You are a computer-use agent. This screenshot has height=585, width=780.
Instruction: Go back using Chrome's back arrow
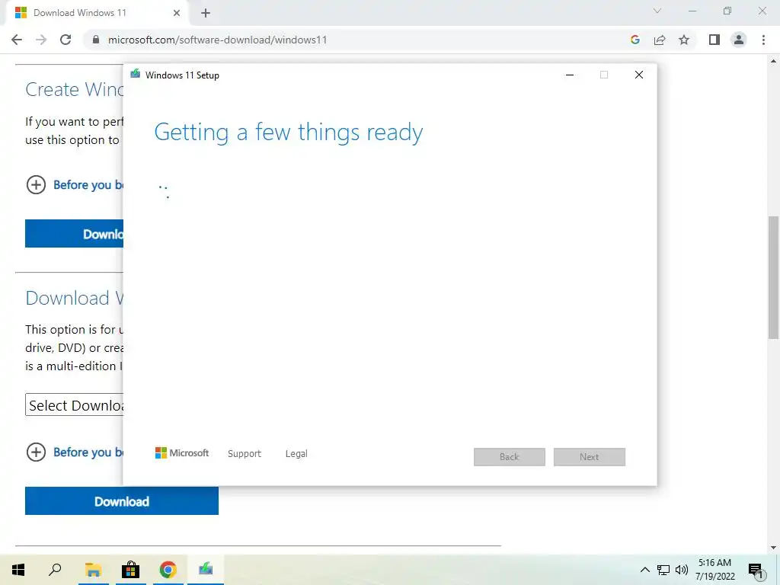17,40
